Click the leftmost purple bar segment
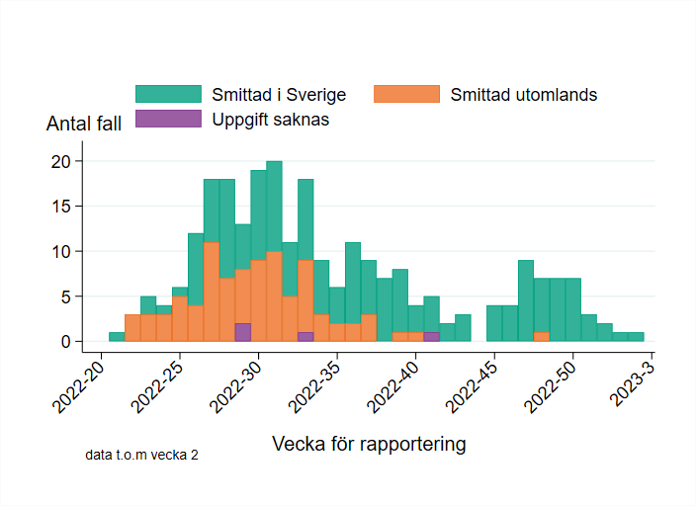 [242, 332]
